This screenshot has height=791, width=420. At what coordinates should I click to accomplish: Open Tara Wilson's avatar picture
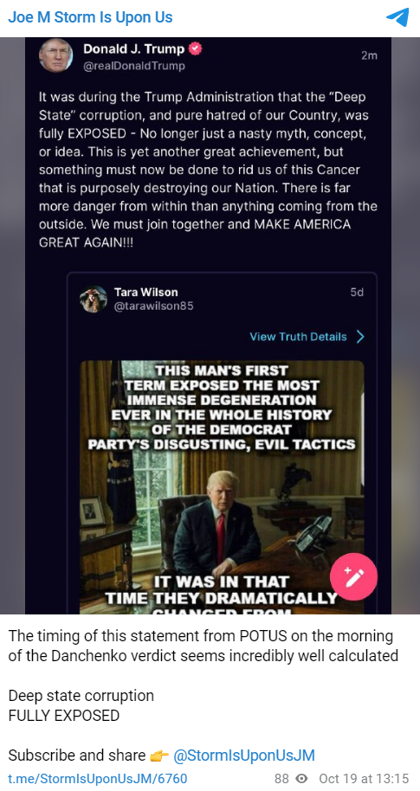click(94, 299)
